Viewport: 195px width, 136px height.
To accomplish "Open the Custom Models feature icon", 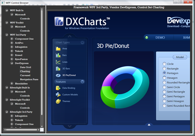I will pos(58,95).
